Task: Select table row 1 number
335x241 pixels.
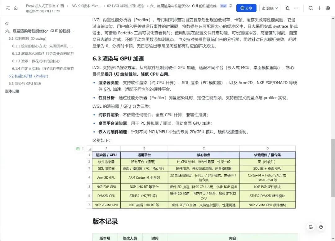Action: tap(89, 155)
